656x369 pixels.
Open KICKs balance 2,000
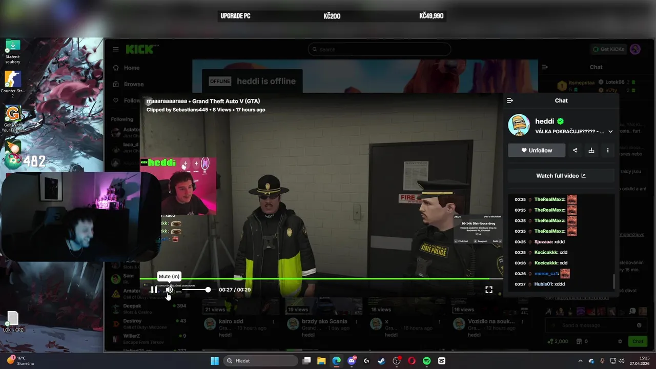(558, 341)
